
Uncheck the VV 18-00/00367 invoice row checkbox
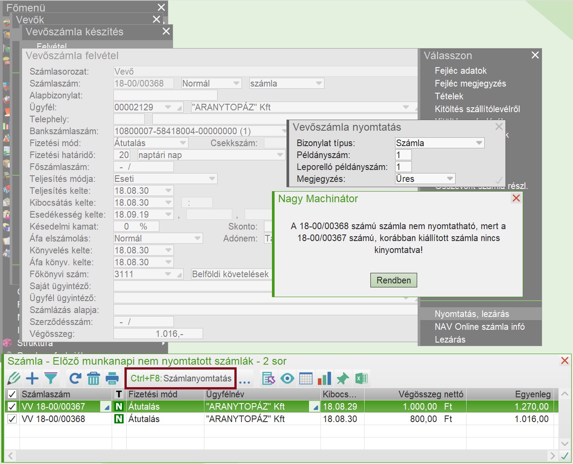point(12,407)
